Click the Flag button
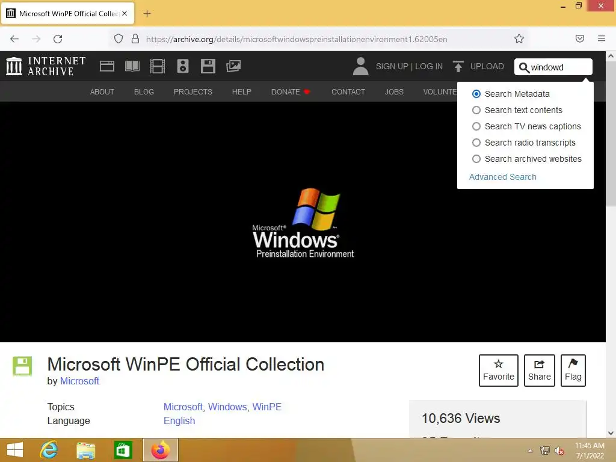616x462 pixels. 573,371
